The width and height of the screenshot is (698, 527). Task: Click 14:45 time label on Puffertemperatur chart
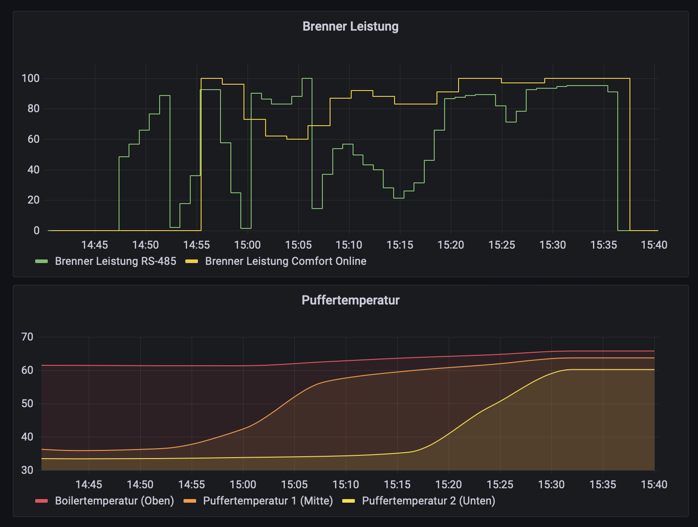[88, 485]
